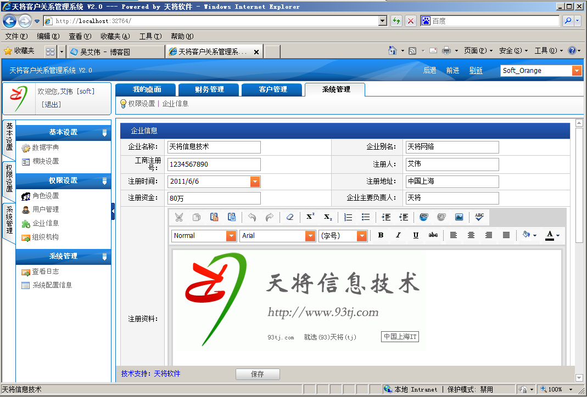The image size is (587, 397).
Task: Center align text in editor
Action: (x=471, y=235)
